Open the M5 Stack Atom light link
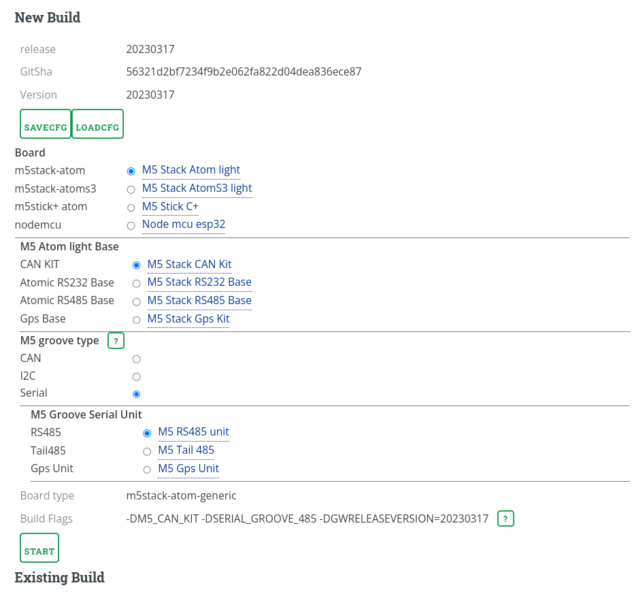 190,169
